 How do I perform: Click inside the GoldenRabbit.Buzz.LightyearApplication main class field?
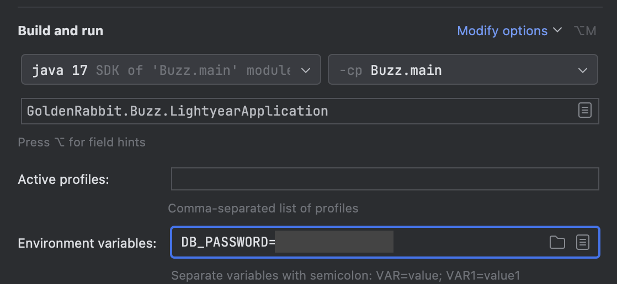[x=276, y=111]
